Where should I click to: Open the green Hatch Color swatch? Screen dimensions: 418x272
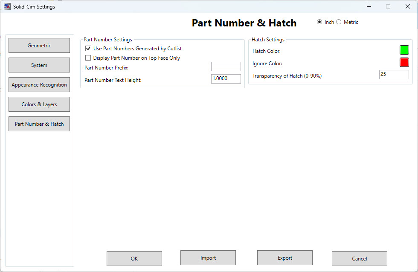point(404,50)
